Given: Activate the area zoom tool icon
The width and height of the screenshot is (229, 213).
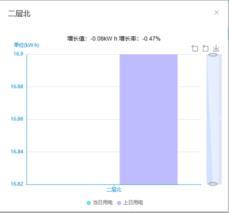Looking at the screenshot, I should [194, 48].
